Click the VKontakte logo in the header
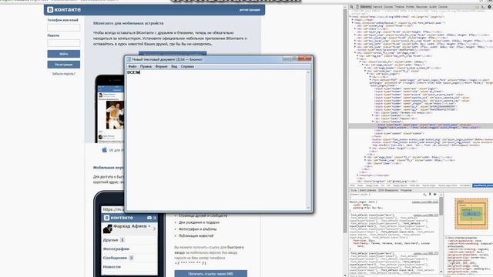 pos(64,10)
